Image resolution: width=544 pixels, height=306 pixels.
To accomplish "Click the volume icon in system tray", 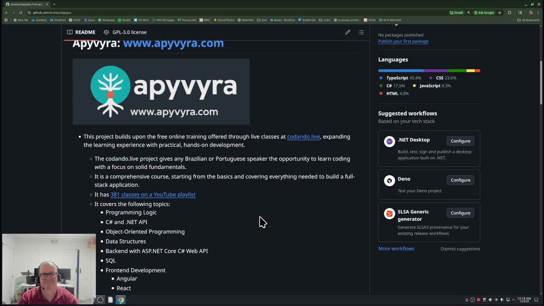I will point(490,300).
